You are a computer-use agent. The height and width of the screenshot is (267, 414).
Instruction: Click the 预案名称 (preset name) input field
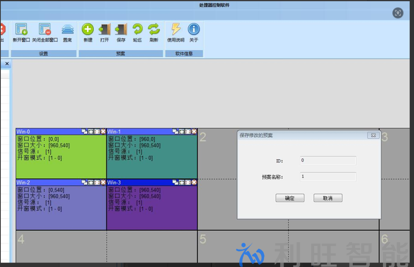coord(328,177)
